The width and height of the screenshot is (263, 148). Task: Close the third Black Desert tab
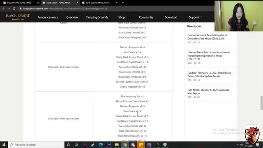(x=117, y=3)
